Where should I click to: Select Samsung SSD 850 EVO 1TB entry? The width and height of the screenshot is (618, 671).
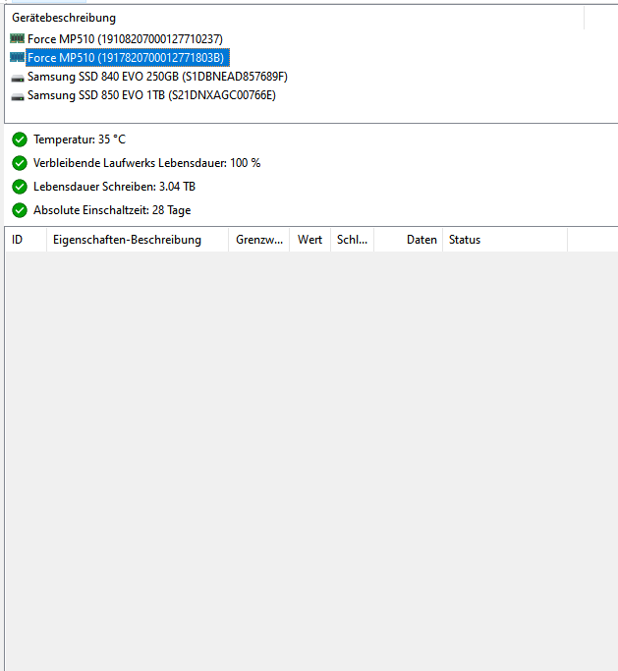click(x=151, y=95)
